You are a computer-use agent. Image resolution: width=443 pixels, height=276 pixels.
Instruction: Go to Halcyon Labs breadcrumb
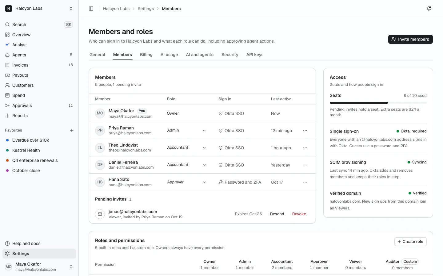(x=116, y=9)
